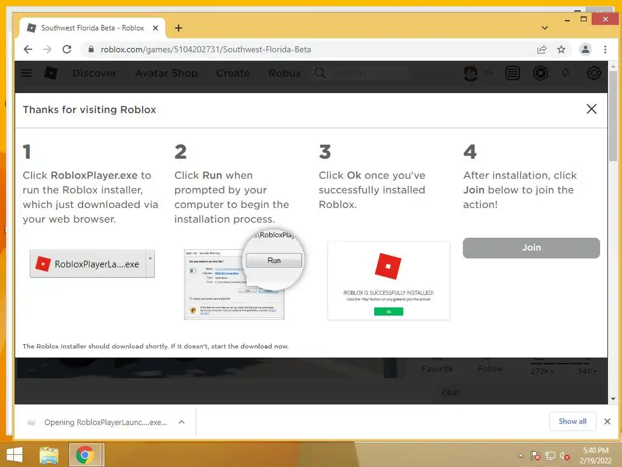
Task: Click the Join button
Action: coord(531,248)
